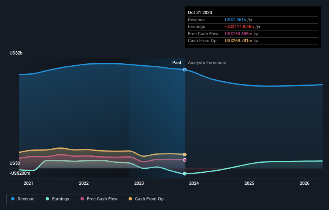Viewport: 329px width, 210px height.
Task: Toggle the Earnings legend button
Action: click(x=57, y=199)
